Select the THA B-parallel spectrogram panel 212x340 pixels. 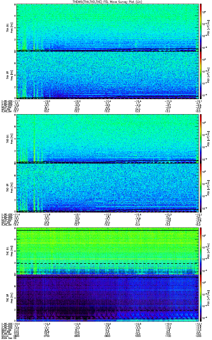[107, 75]
